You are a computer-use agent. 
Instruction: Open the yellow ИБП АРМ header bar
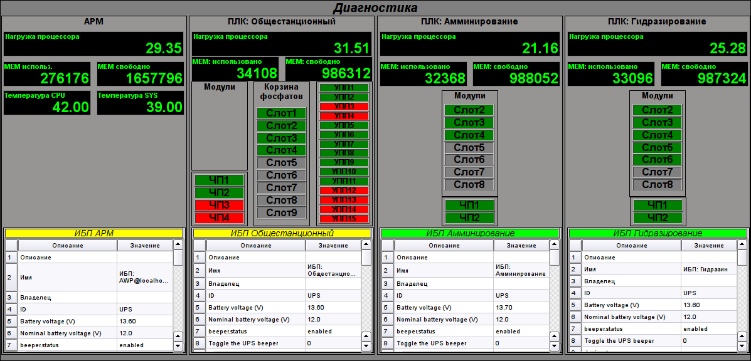94,233
